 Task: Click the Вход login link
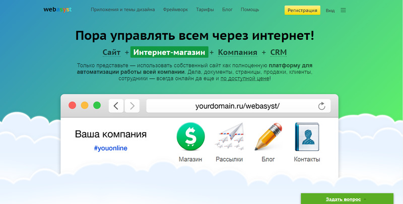click(x=330, y=11)
